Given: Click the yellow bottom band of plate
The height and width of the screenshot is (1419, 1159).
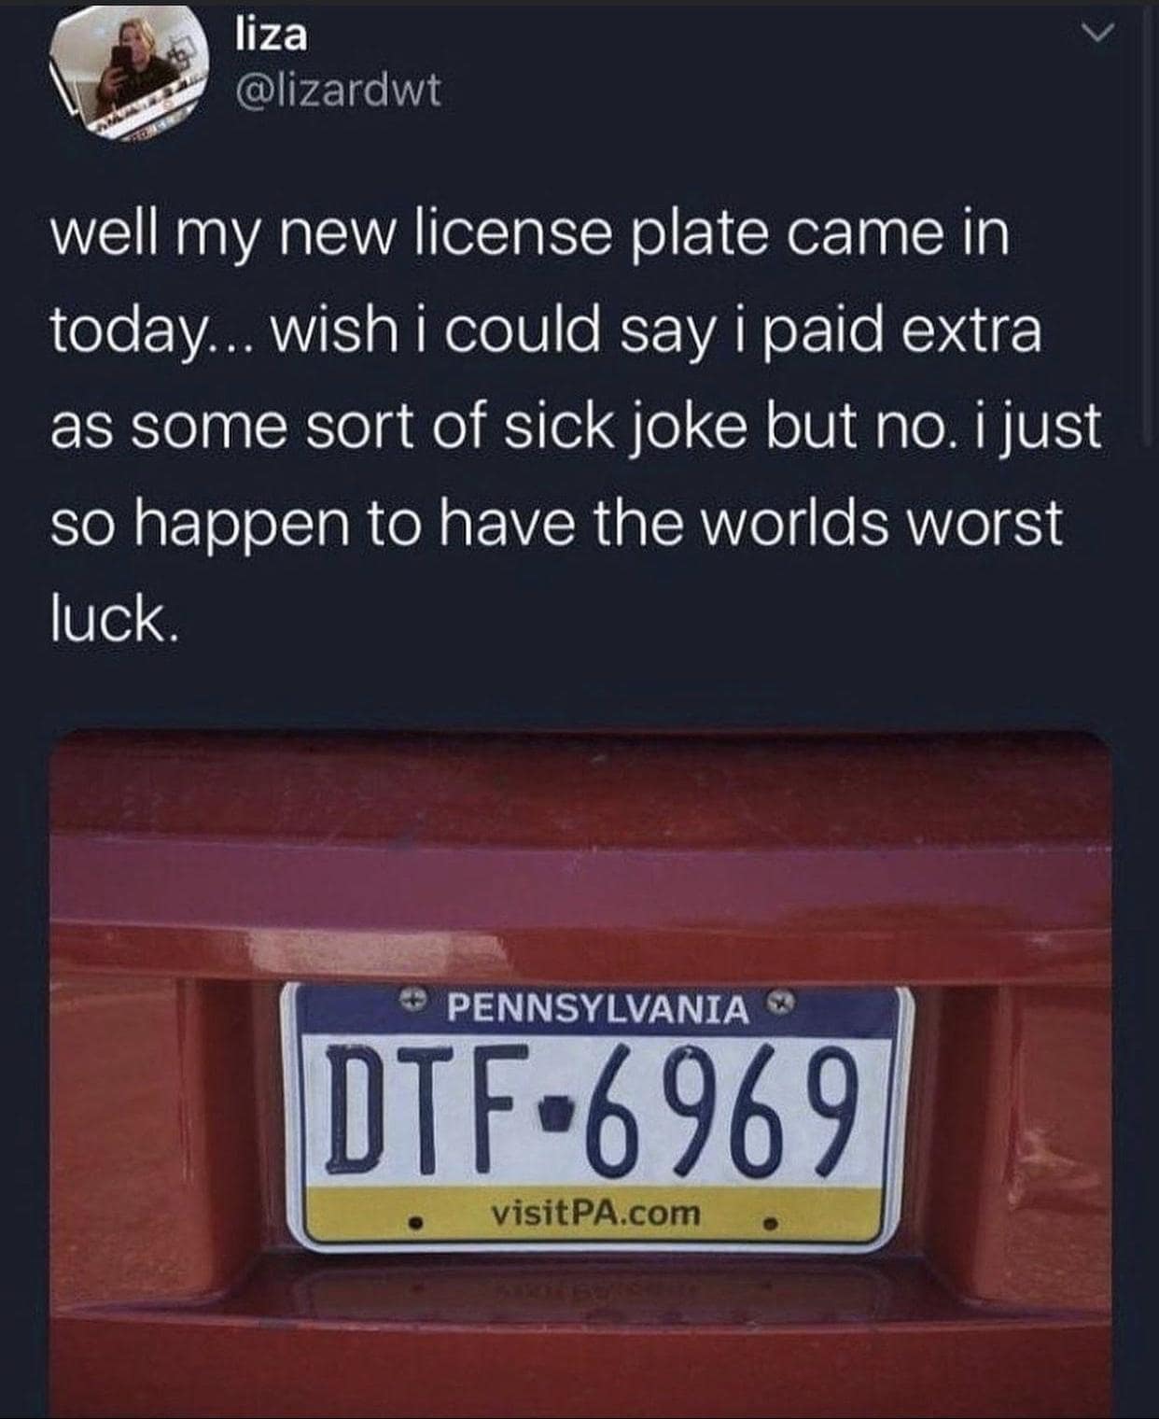Looking at the screenshot, I should click(x=595, y=1213).
